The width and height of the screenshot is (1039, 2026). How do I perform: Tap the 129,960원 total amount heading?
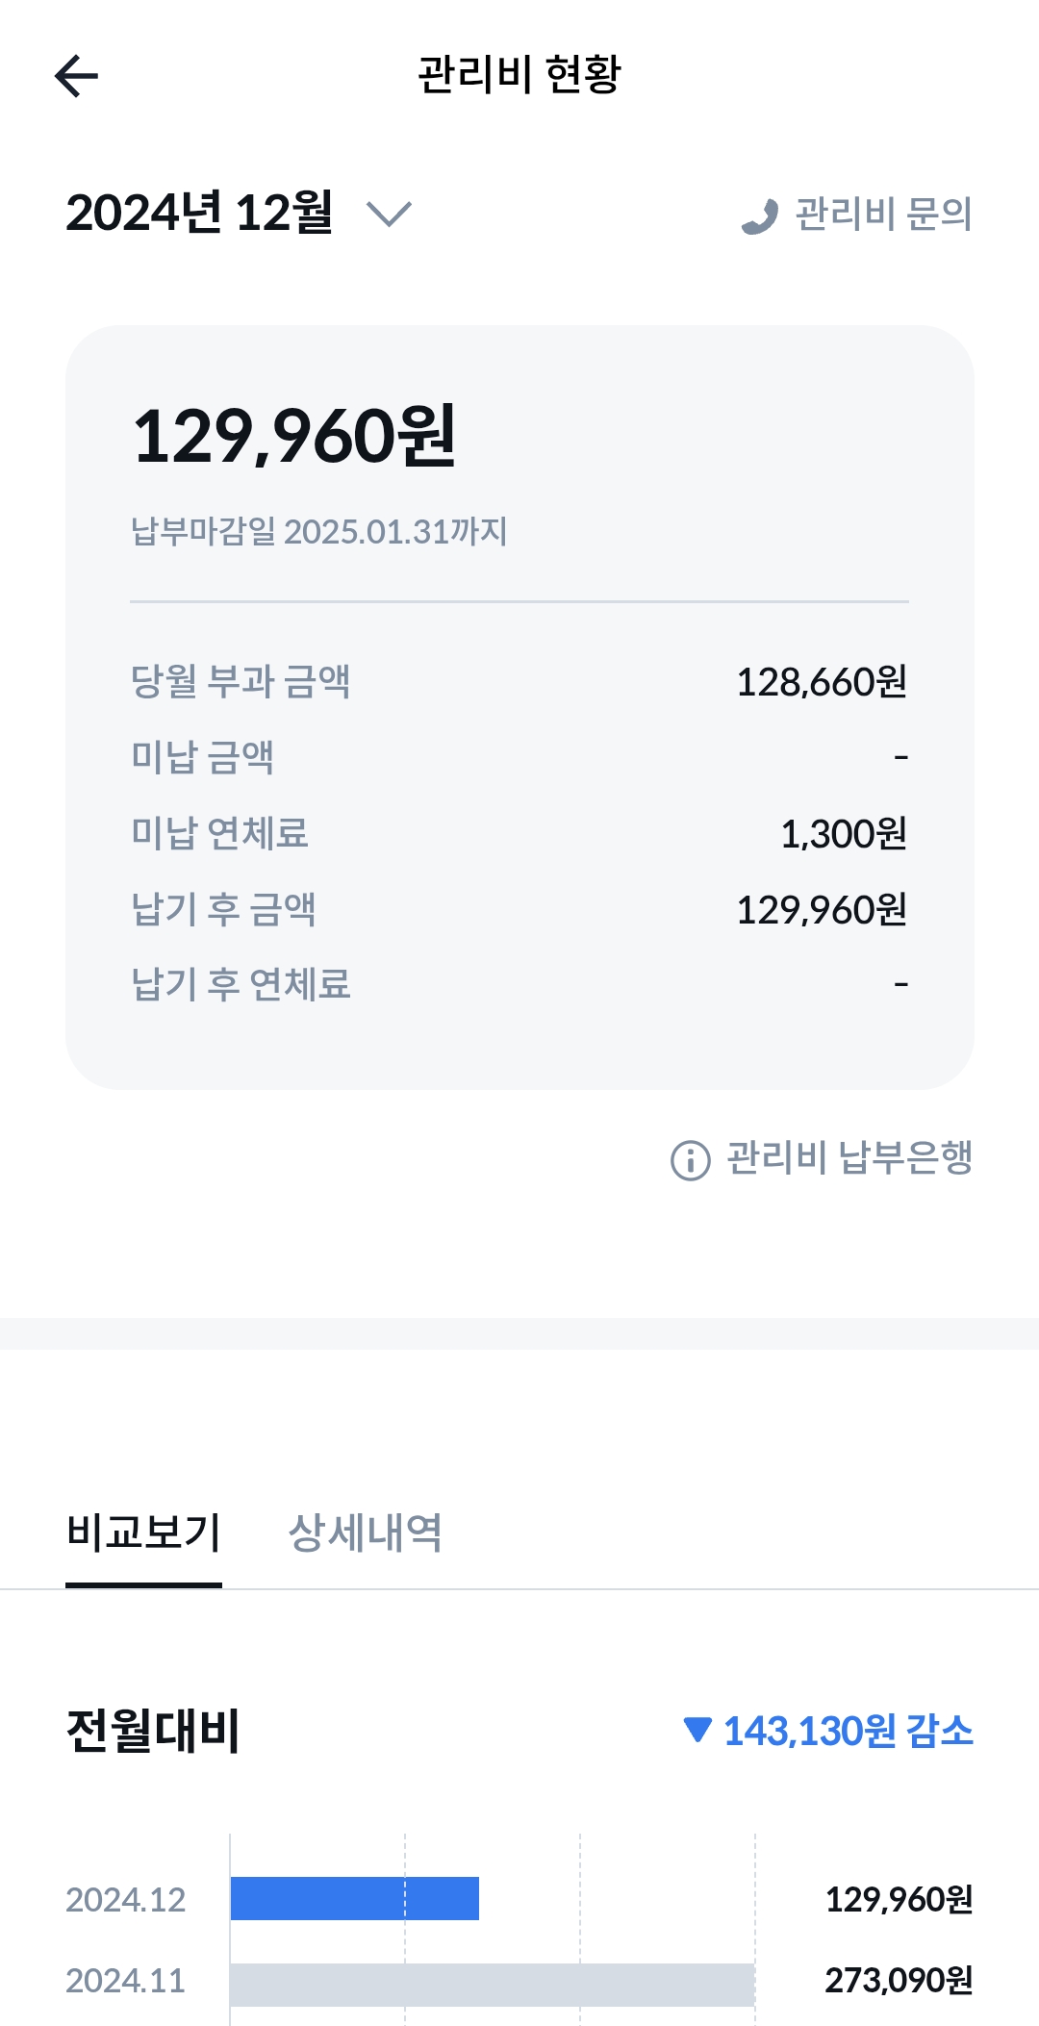(x=294, y=437)
